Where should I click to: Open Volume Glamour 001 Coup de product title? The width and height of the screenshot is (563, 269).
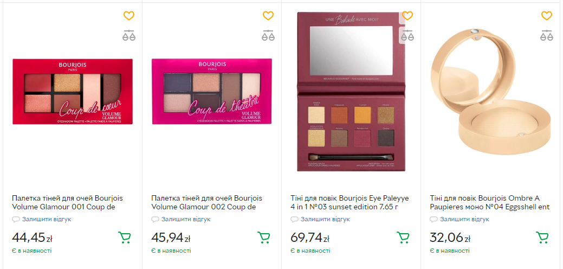click(x=67, y=202)
